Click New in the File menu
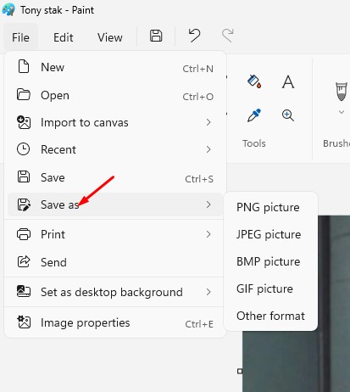This screenshot has width=350, height=392. (115, 68)
